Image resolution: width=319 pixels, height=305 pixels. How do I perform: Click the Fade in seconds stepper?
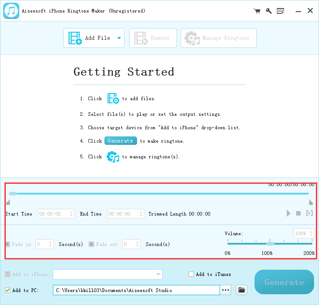[50, 244]
